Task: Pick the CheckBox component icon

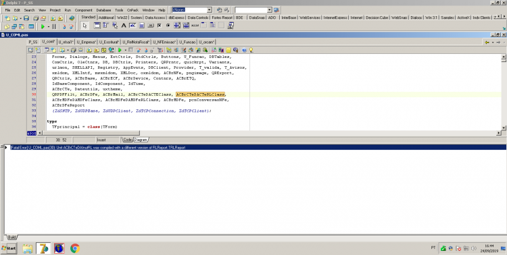Action: pyautogui.click(x=160, y=26)
